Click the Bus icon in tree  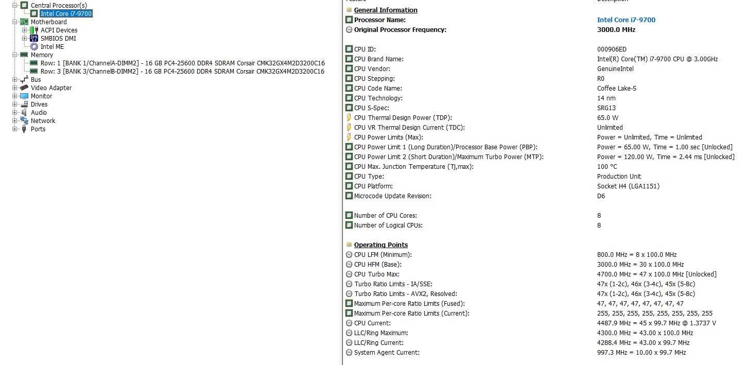click(24, 79)
